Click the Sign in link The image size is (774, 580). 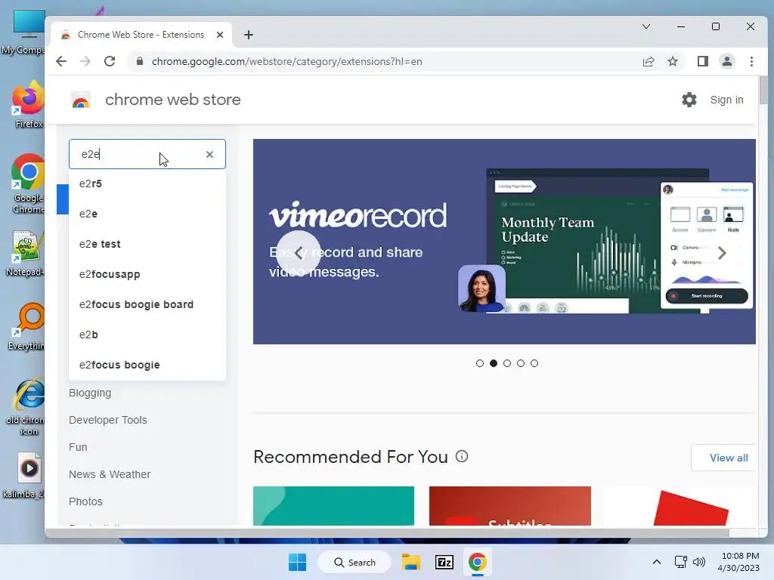726,100
